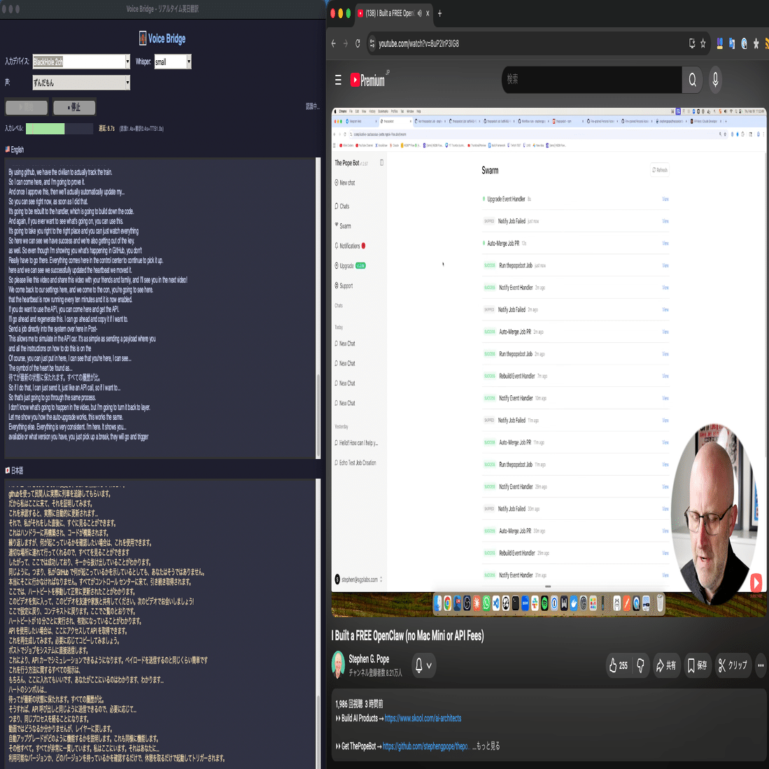Click the greyed-out 開始 start button

27,107
